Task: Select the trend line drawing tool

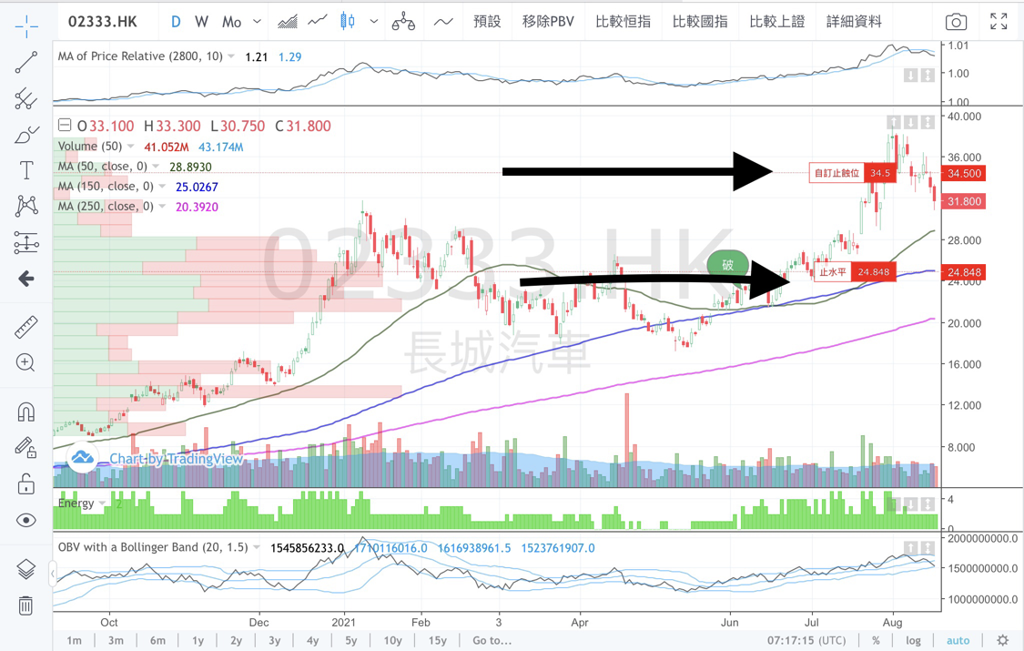Action: coord(26,63)
